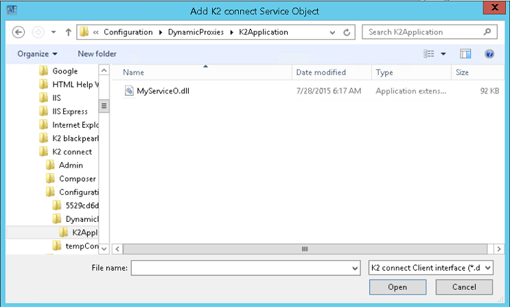Click the New folder toolbar button

(97, 54)
